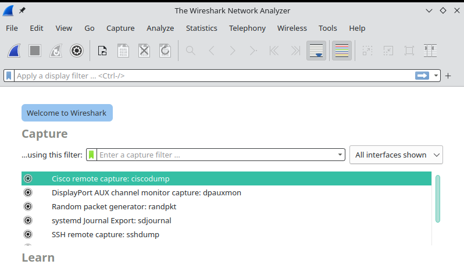
Task: Go to next packet arrow
Action: point(233,51)
